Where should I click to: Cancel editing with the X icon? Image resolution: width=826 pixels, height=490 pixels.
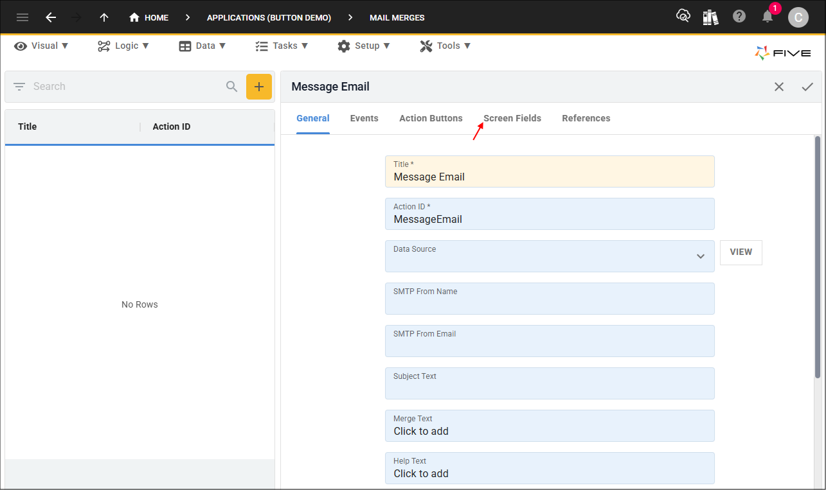tap(779, 87)
